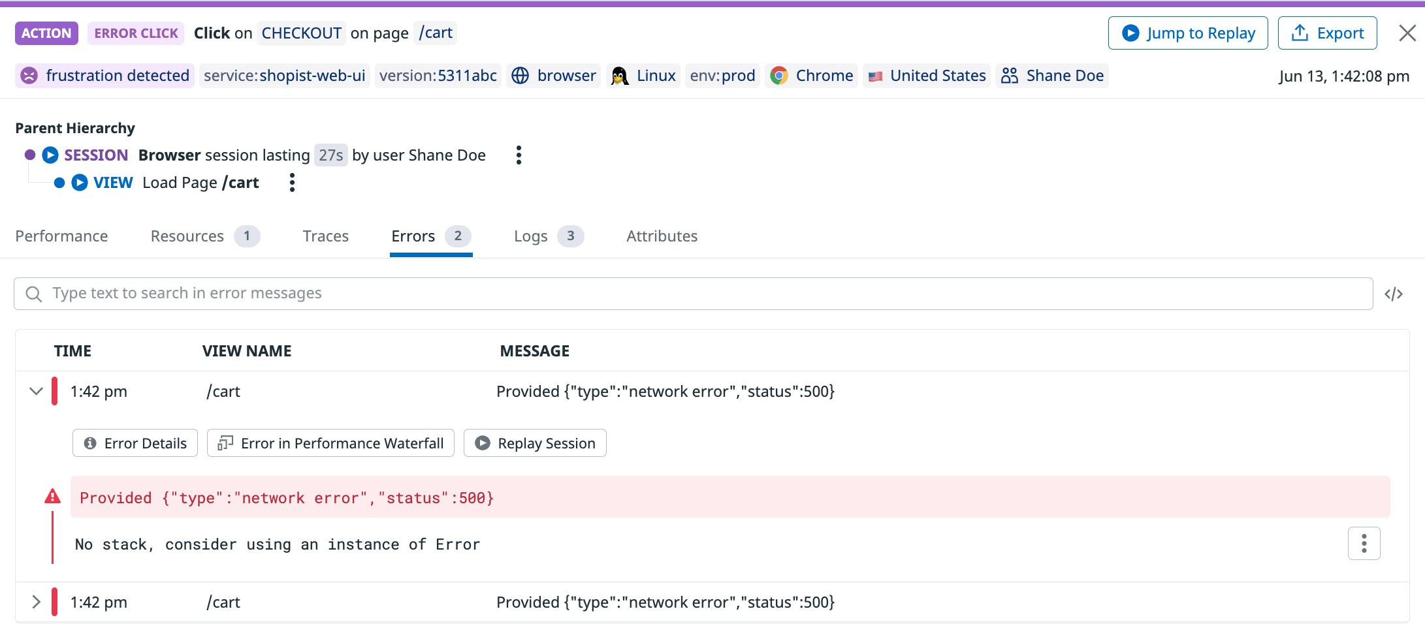The image size is (1425, 624).
Task: Switch to the Resources tab
Action: tap(205, 236)
